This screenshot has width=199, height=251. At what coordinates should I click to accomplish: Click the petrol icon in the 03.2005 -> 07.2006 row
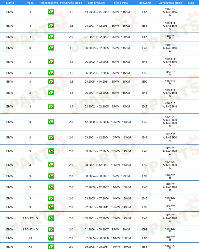(x=51, y=198)
